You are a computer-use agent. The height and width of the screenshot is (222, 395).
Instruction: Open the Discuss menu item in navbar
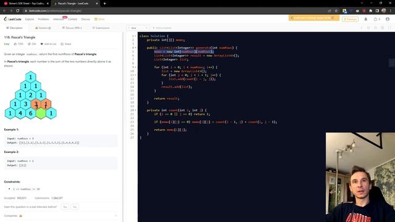point(85,19)
